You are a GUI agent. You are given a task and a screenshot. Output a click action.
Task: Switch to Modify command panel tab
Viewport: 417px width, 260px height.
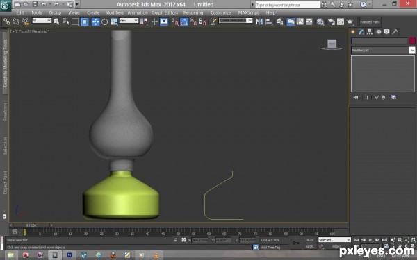[361, 32]
